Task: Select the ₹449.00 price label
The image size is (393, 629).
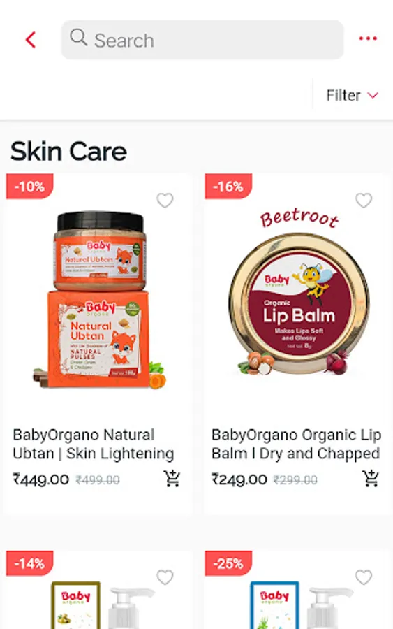Action: tap(41, 479)
